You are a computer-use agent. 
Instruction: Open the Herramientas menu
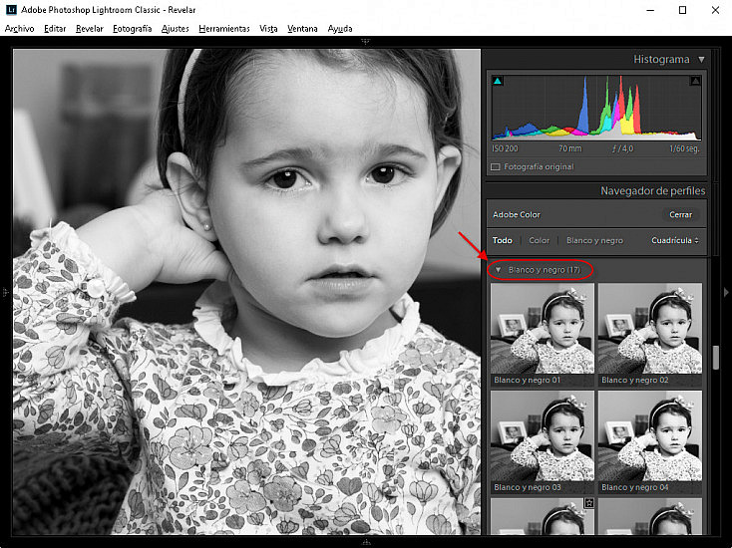(x=224, y=29)
